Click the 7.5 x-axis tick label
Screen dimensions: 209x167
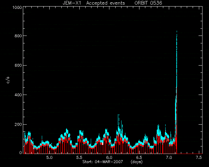click(199, 158)
